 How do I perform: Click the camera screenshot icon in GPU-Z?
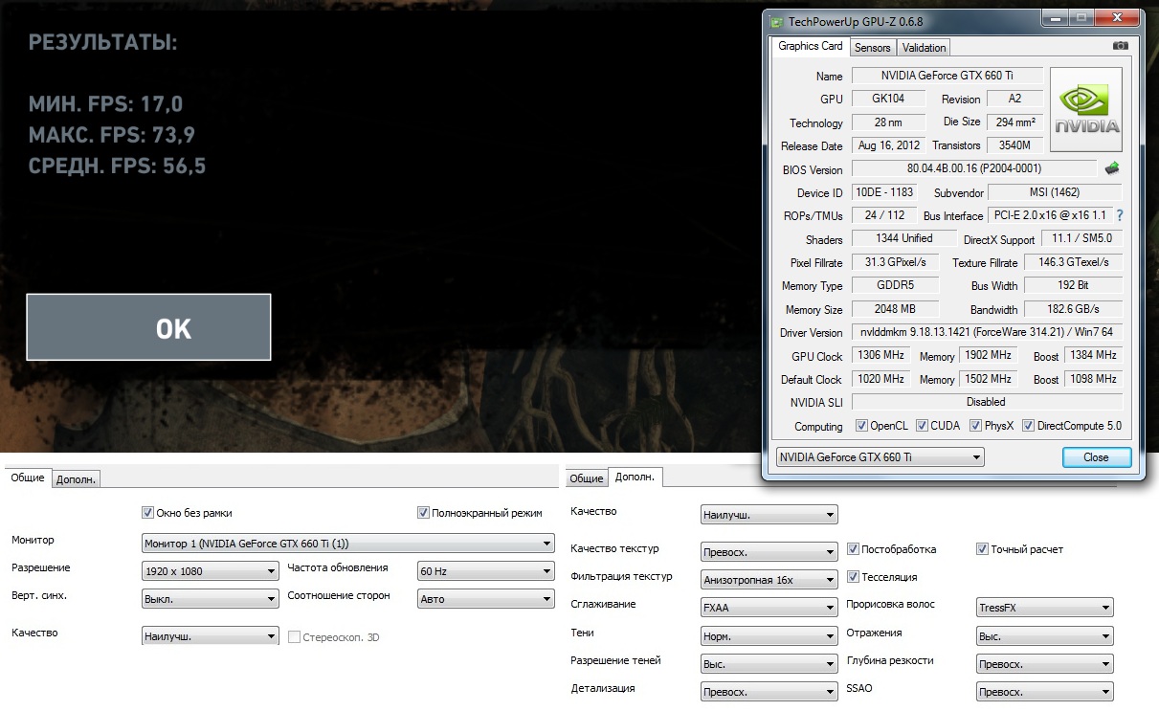click(1120, 46)
